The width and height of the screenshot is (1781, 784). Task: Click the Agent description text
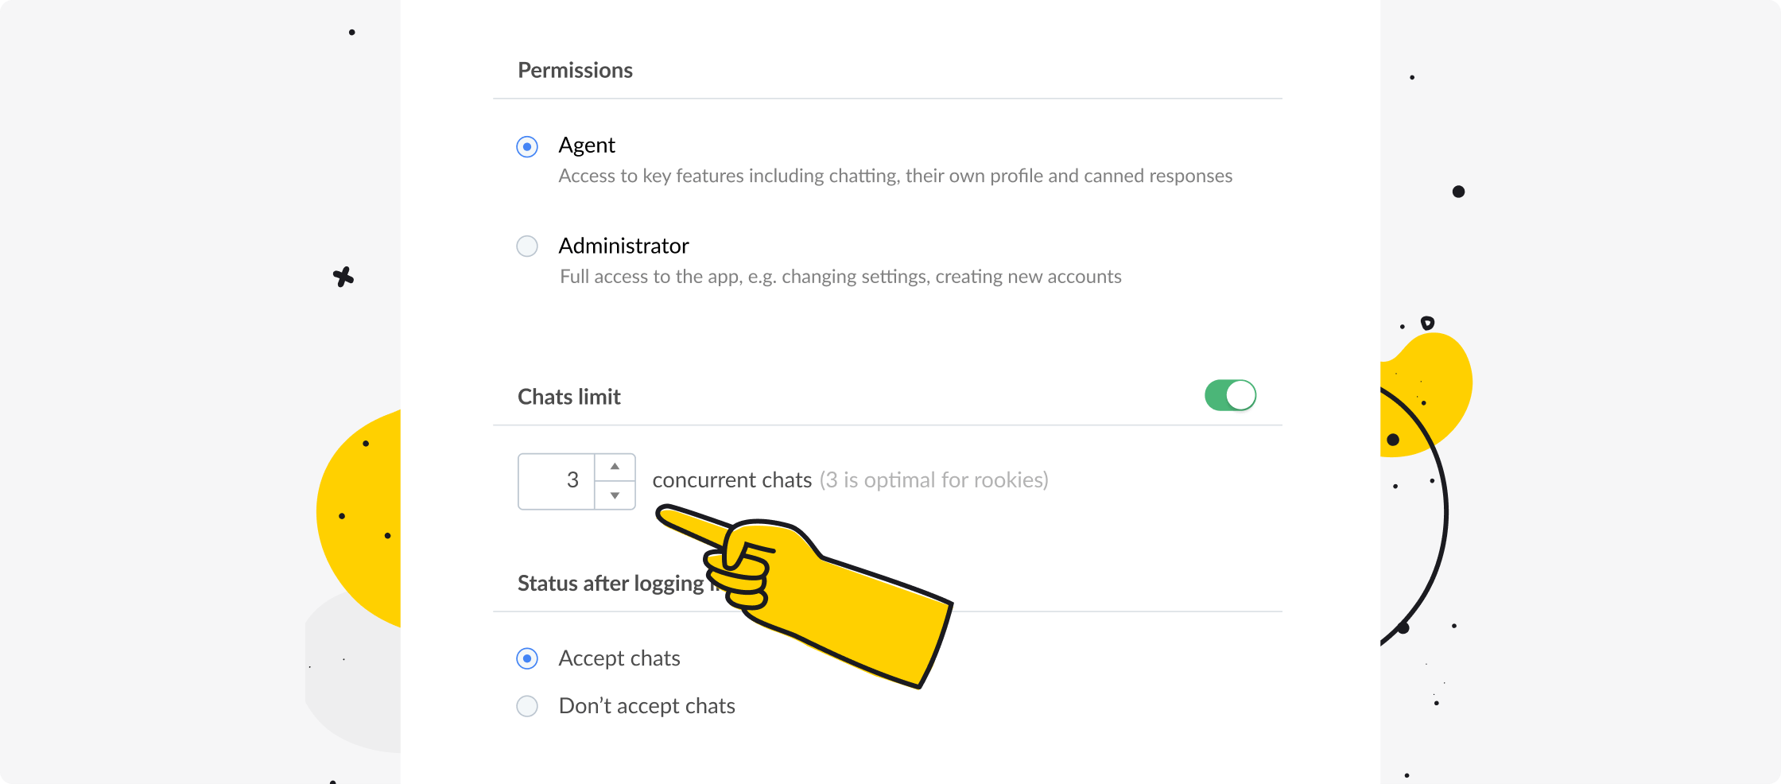pos(895,176)
